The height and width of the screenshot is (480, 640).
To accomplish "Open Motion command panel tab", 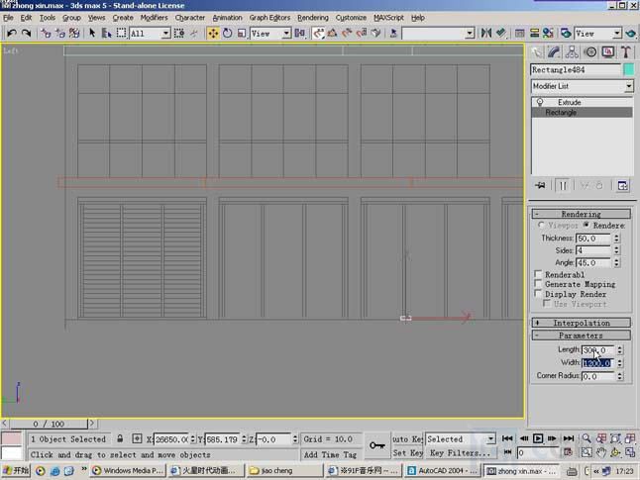I will (590, 52).
